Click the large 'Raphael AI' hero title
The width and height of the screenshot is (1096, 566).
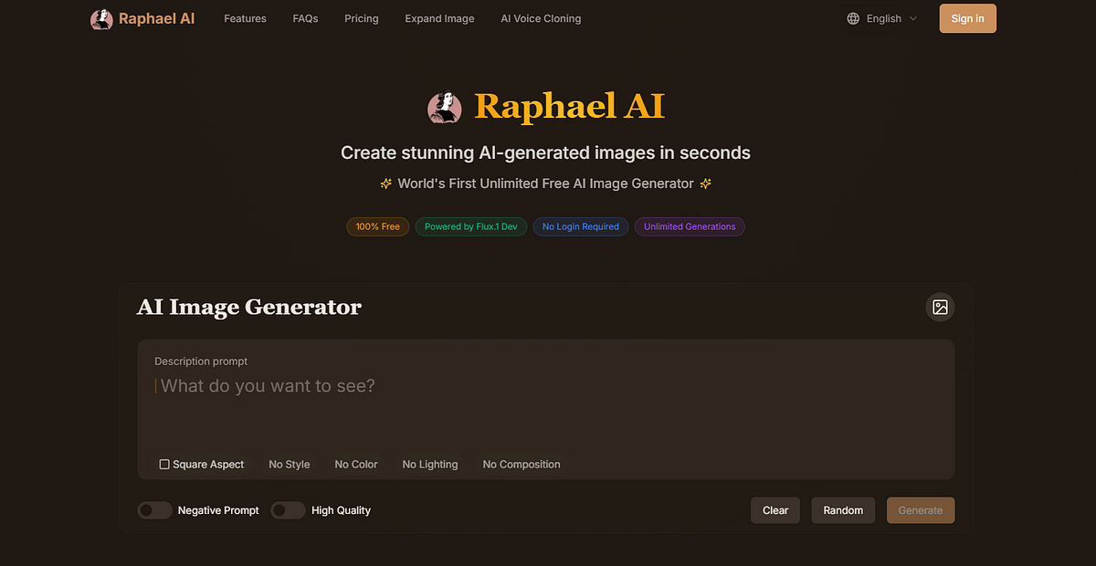(569, 107)
